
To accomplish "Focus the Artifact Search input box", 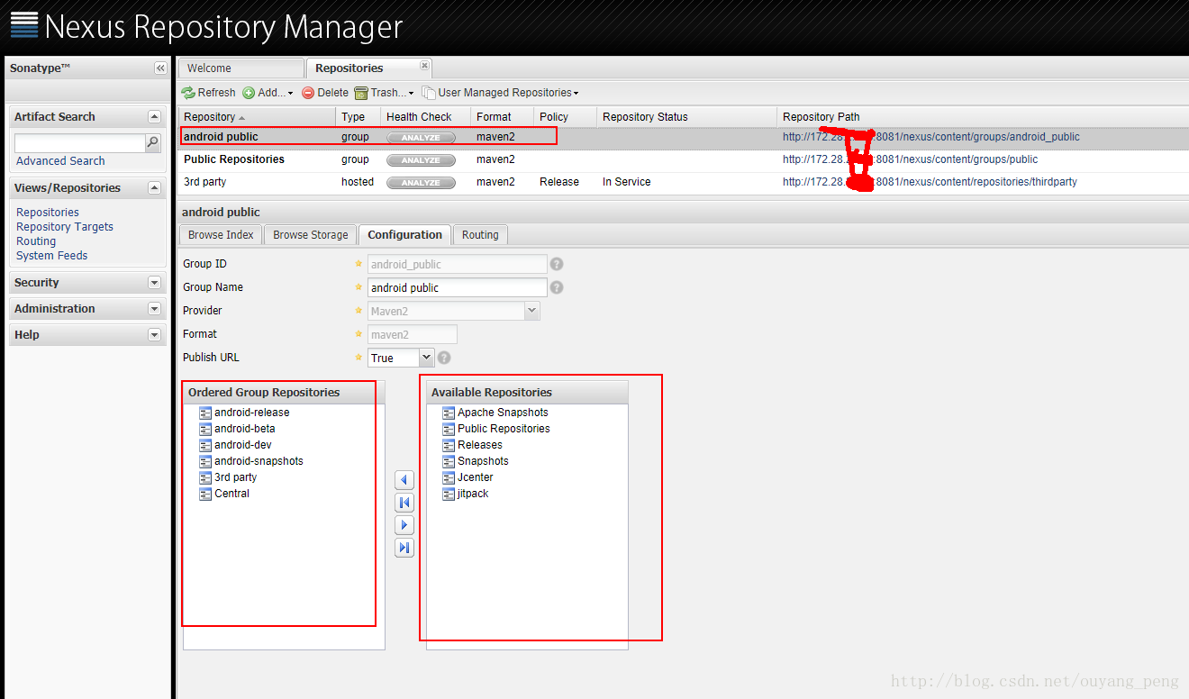I will [x=80, y=143].
